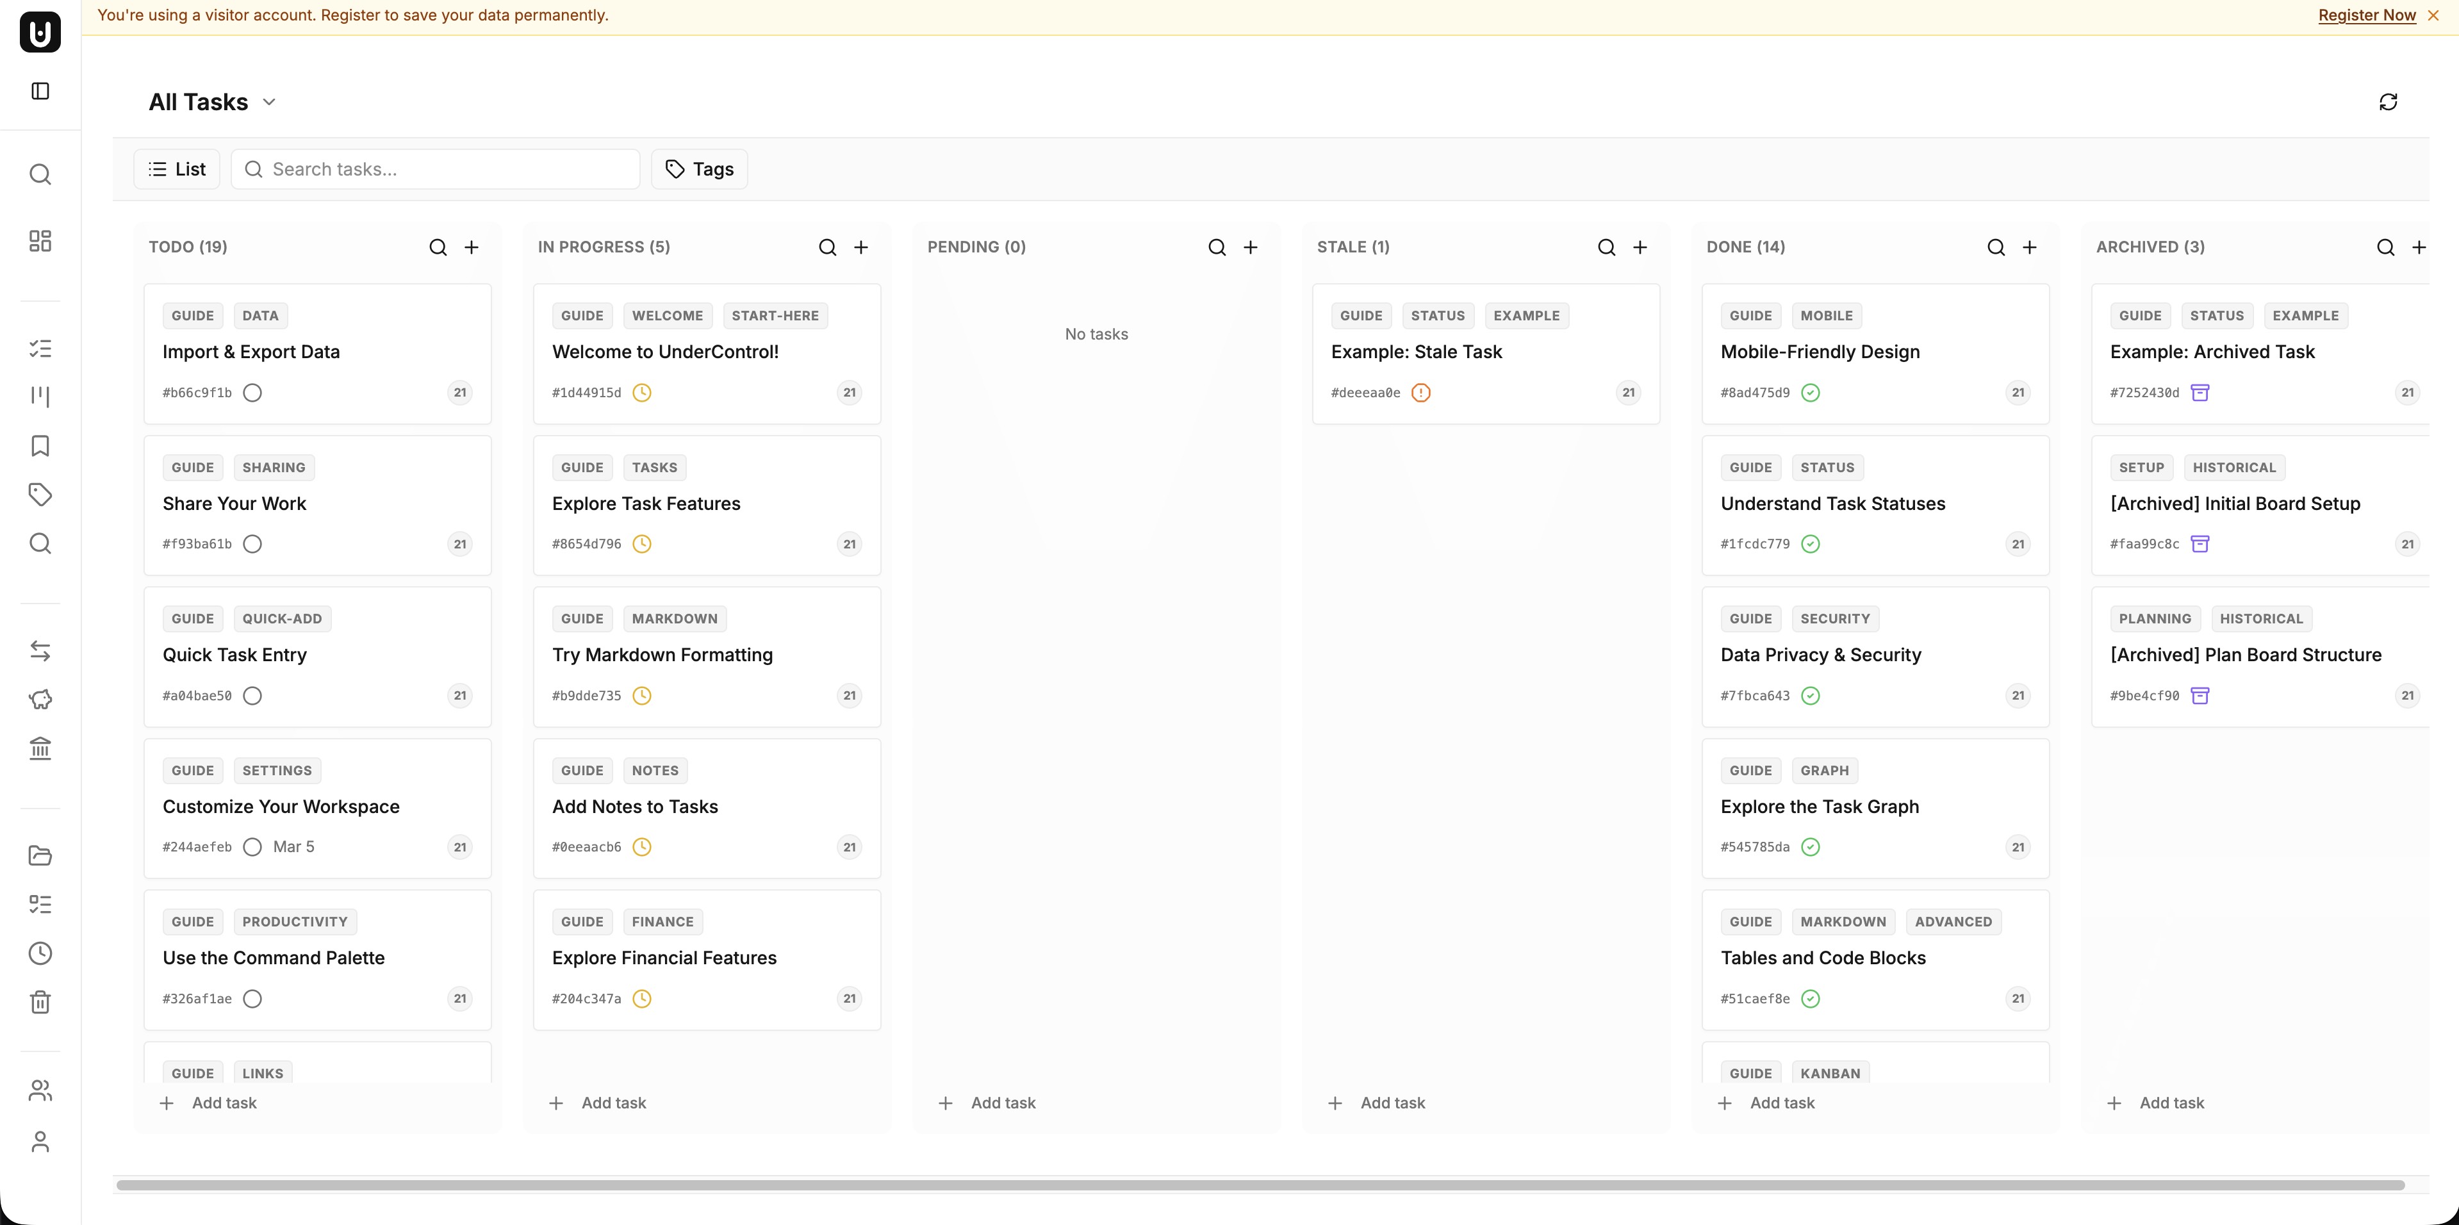Search within the STALE column

coord(1607,247)
